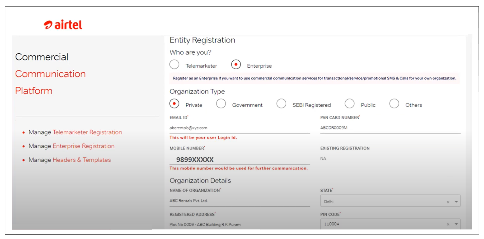Choose Government organization type

[x=221, y=104]
